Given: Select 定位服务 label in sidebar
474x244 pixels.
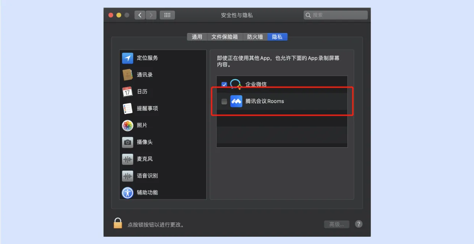Looking at the screenshot, I should pos(147,58).
